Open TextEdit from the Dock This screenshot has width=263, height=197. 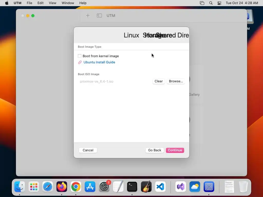[118, 187]
